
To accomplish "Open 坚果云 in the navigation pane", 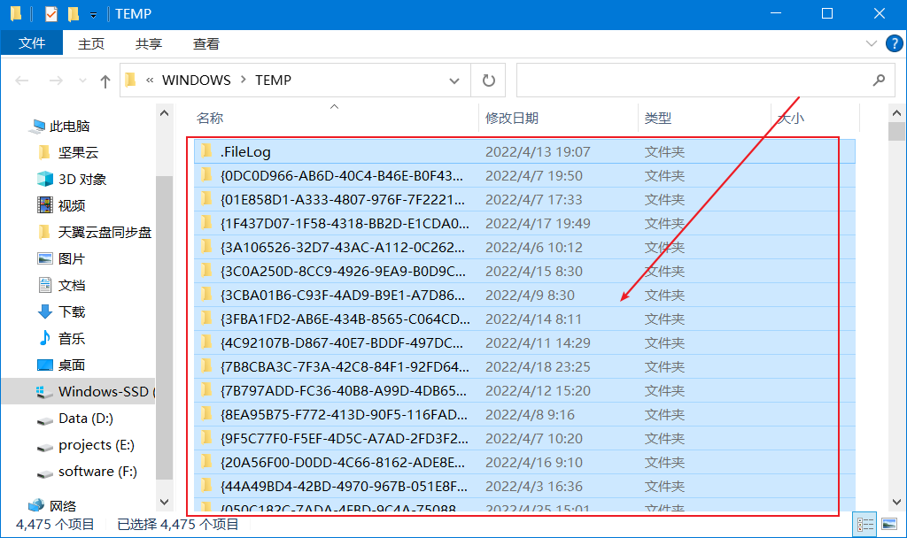I will point(78,152).
